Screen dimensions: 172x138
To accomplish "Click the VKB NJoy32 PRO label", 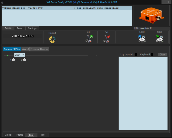I will click(x=23, y=36).
